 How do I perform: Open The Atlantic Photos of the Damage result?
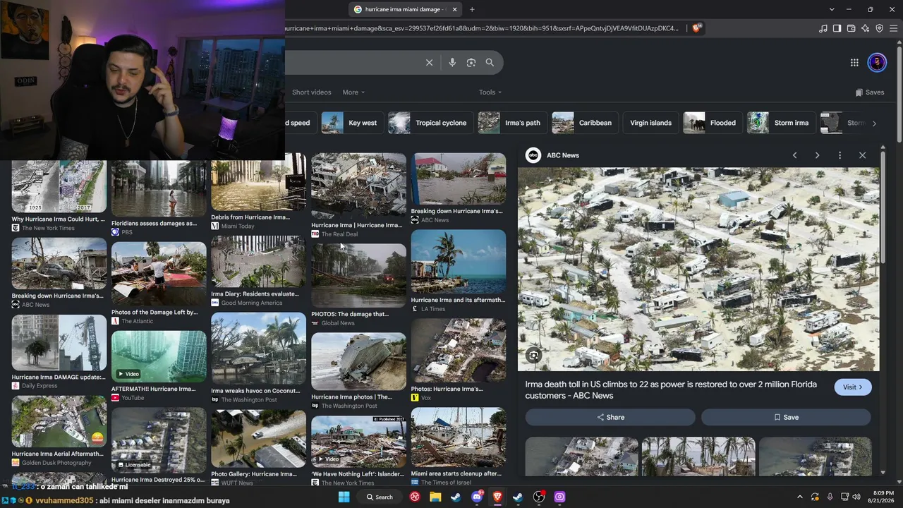click(159, 274)
